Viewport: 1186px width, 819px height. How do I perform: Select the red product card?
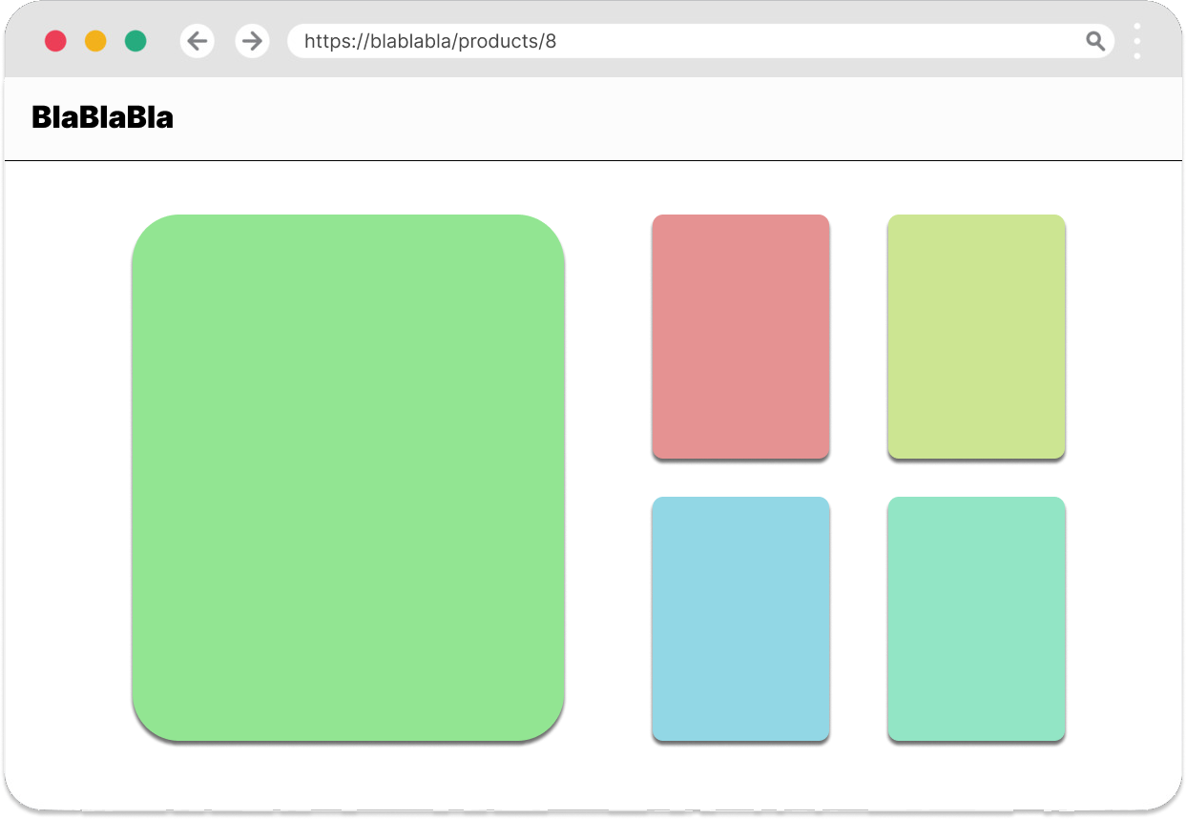[x=740, y=336]
